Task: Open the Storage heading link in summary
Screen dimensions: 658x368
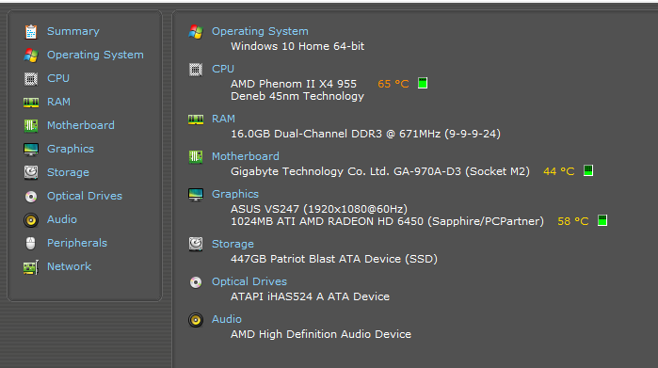Action: coord(233,244)
